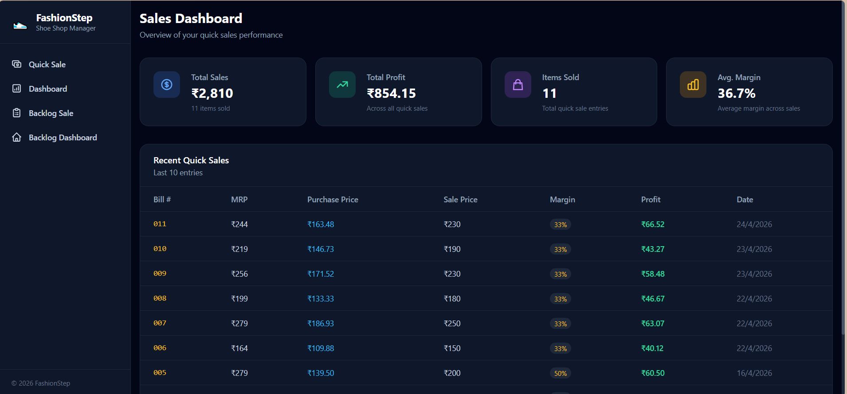The width and height of the screenshot is (847, 394).
Task: Click profit value ₹46.67
Action: [x=653, y=298]
